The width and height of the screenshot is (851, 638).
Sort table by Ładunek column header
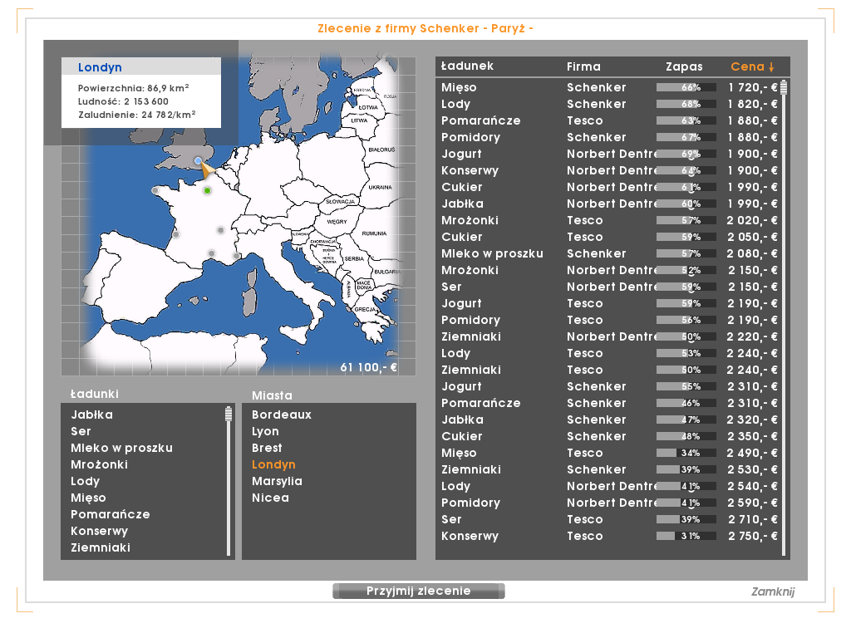pos(467,66)
